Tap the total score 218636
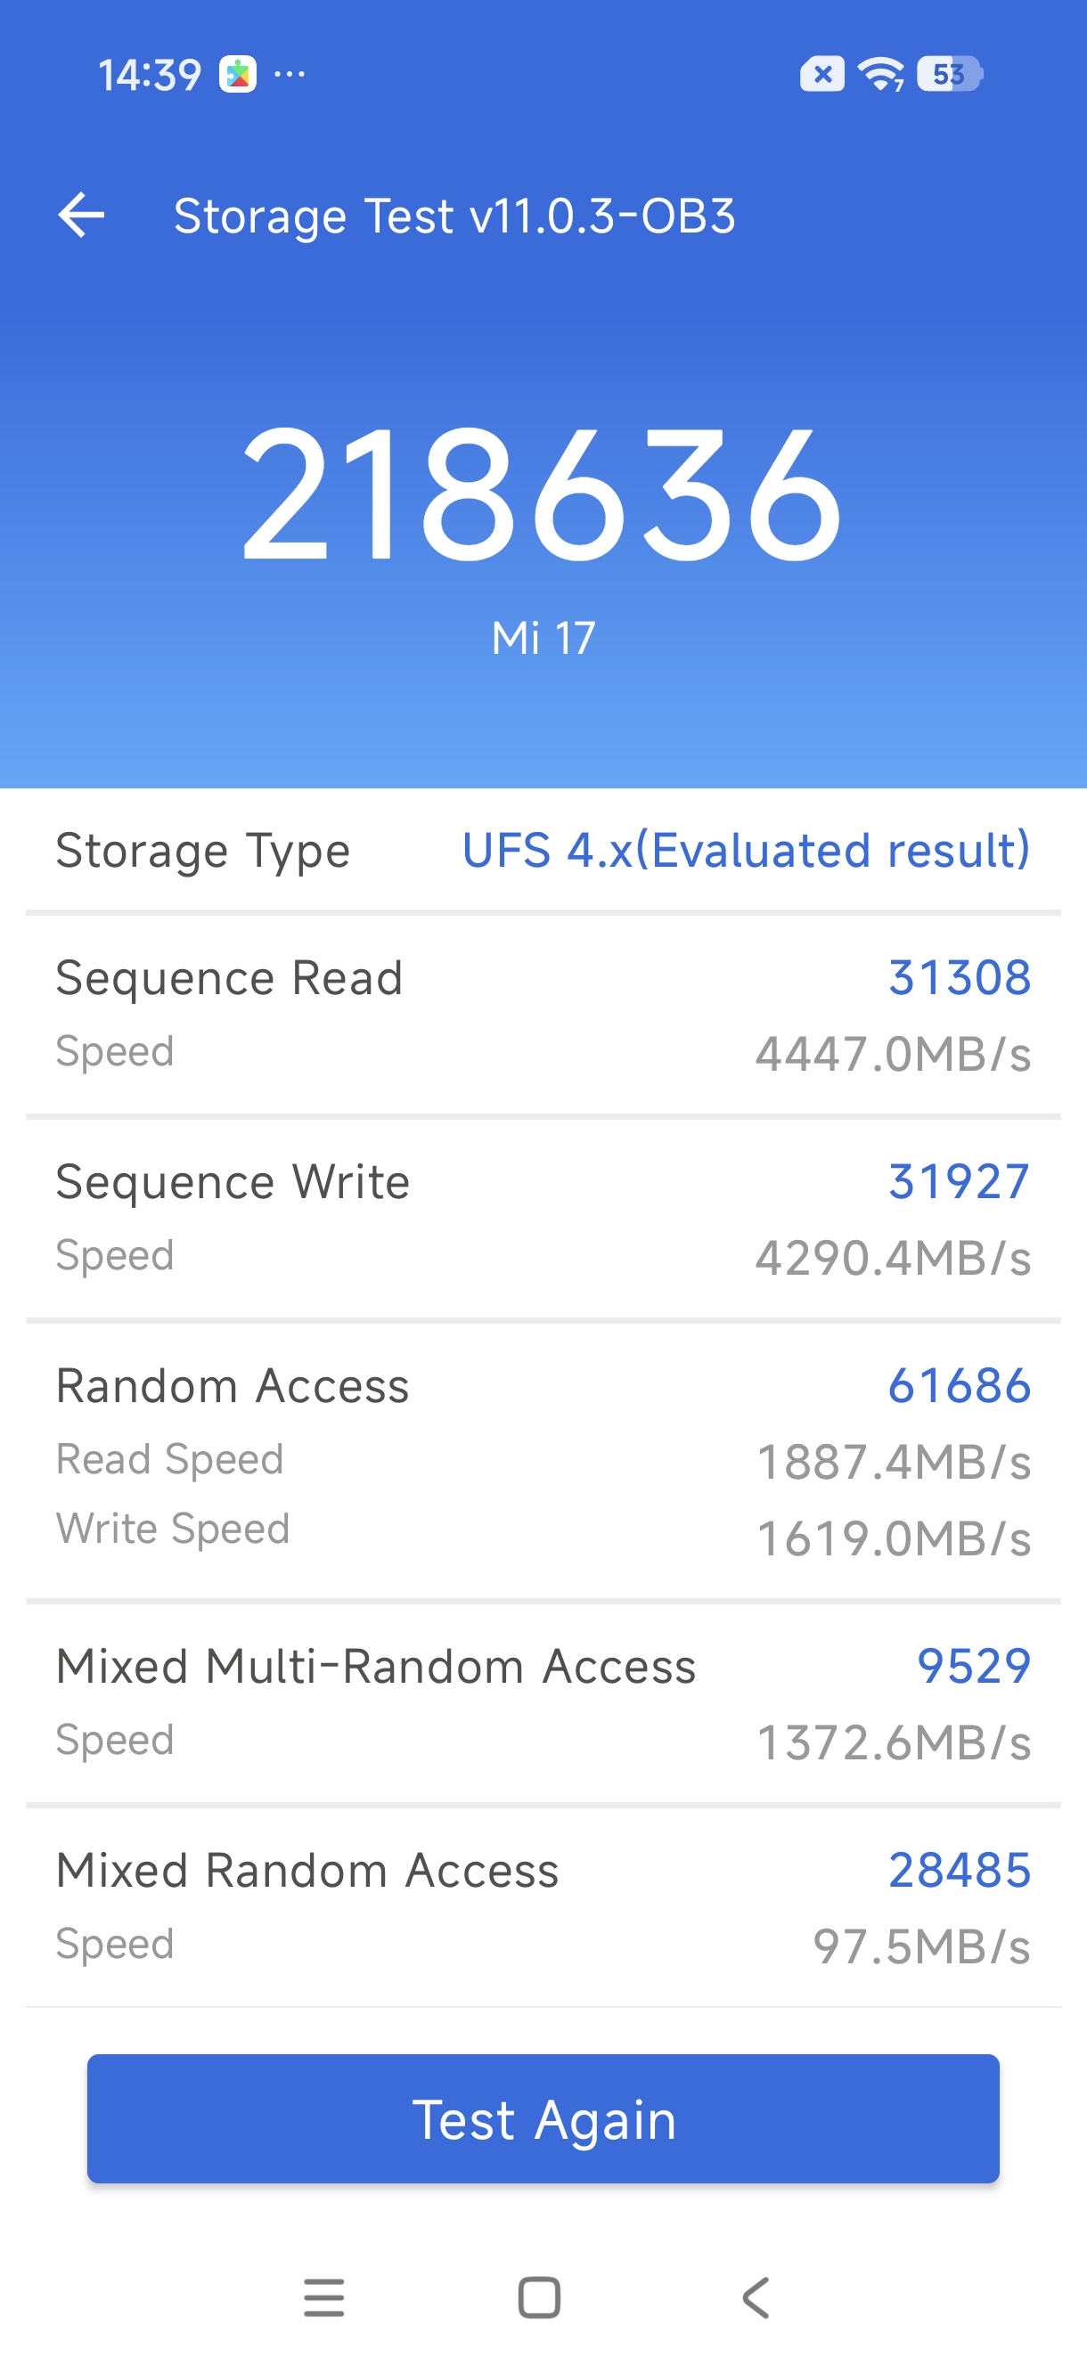 pyautogui.click(x=542, y=495)
